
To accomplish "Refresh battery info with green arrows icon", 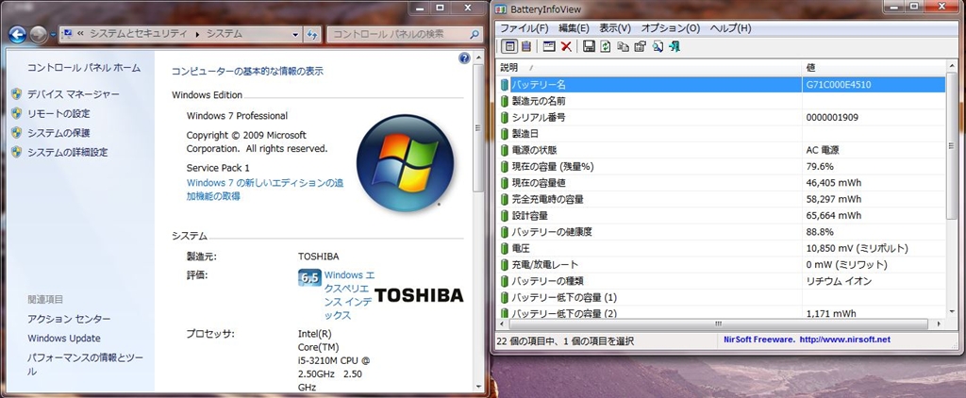I will tap(606, 46).
